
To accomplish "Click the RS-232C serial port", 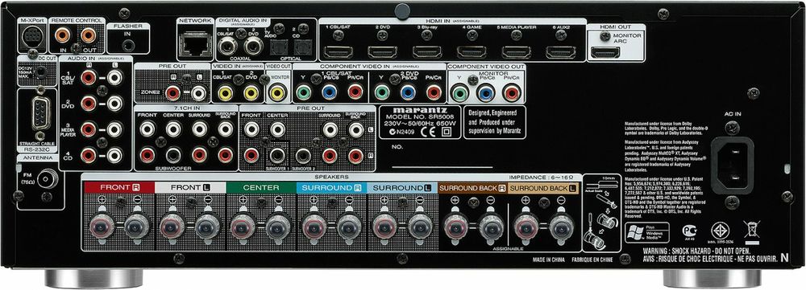I will click(x=40, y=114).
